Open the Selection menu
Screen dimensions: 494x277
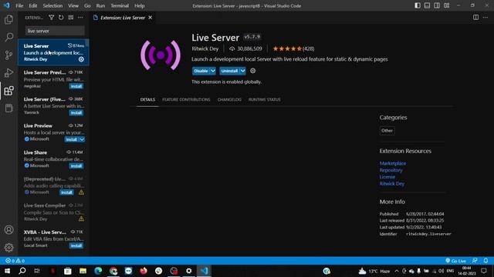(52, 5)
